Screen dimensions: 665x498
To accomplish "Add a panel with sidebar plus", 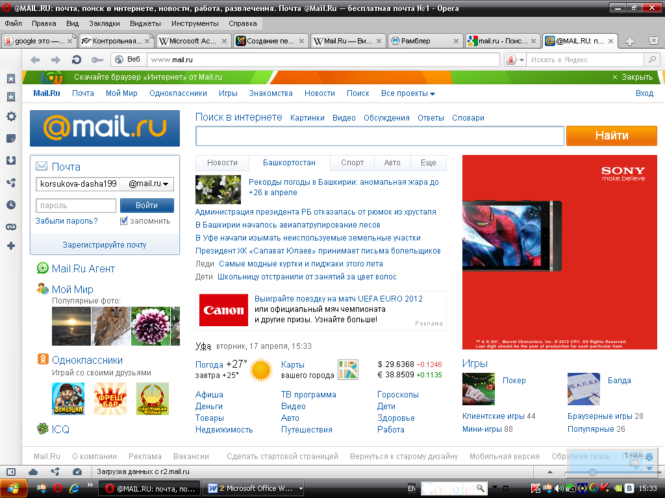I will [11, 246].
